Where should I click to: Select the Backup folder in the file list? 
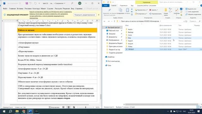point(130,32)
